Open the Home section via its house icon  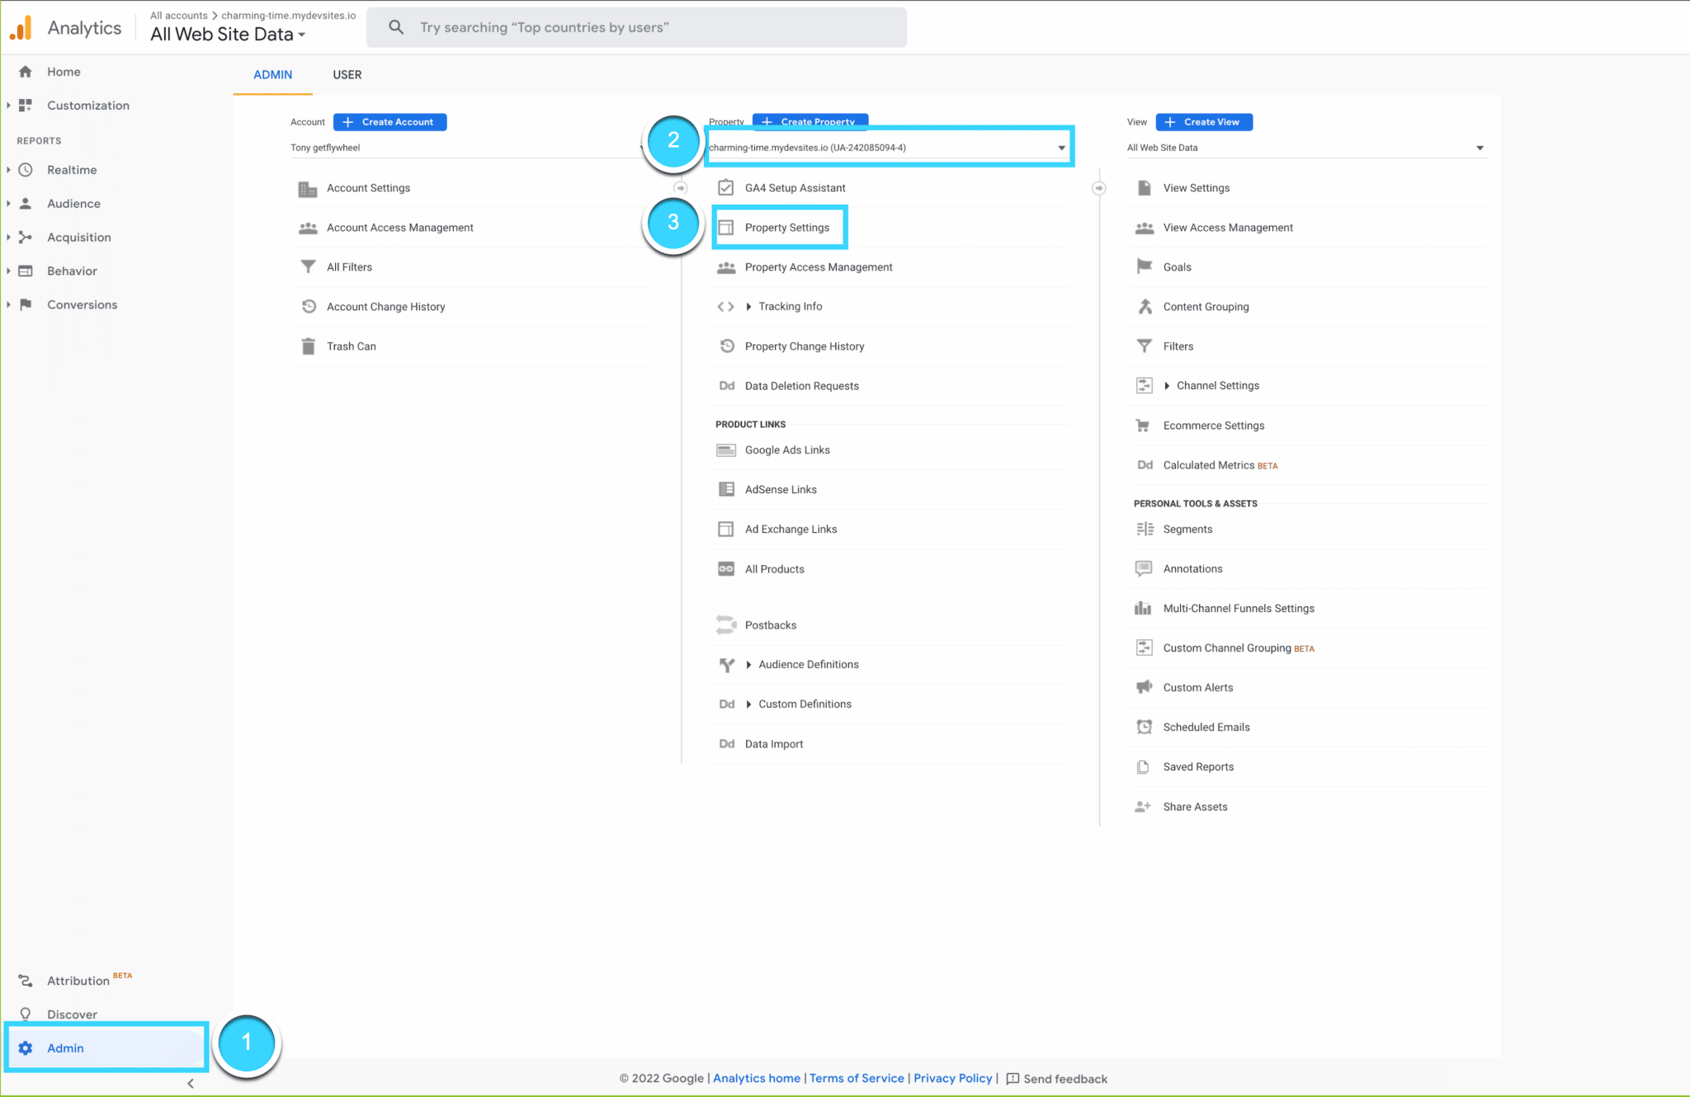click(x=25, y=71)
